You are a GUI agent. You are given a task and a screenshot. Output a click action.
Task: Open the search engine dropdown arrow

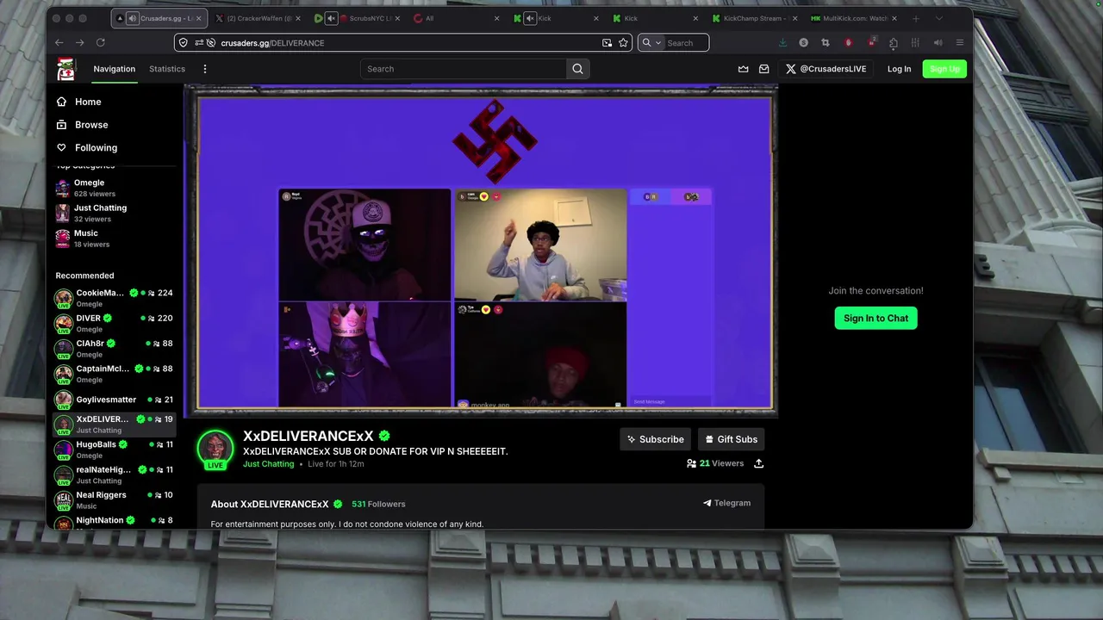[x=658, y=42]
